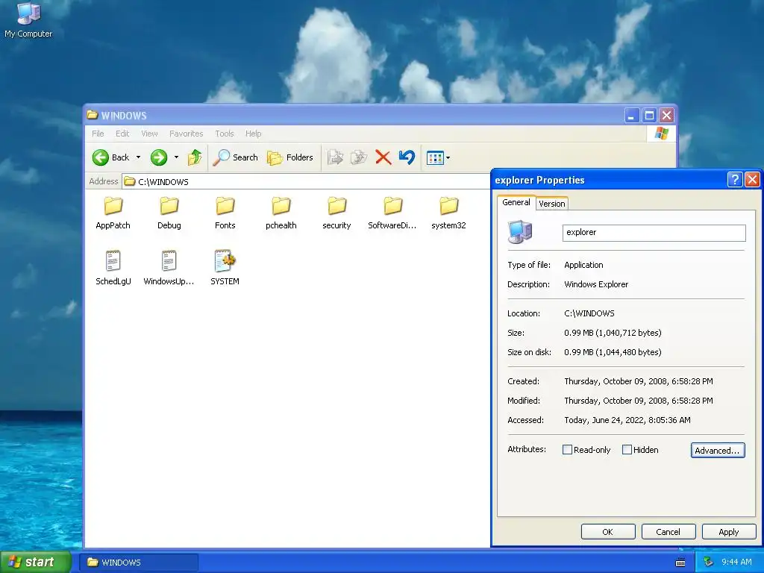The width and height of the screenshot is (764, 573).
Task: Click the Move To toolbar icon
Action: [x=335, y=157]
